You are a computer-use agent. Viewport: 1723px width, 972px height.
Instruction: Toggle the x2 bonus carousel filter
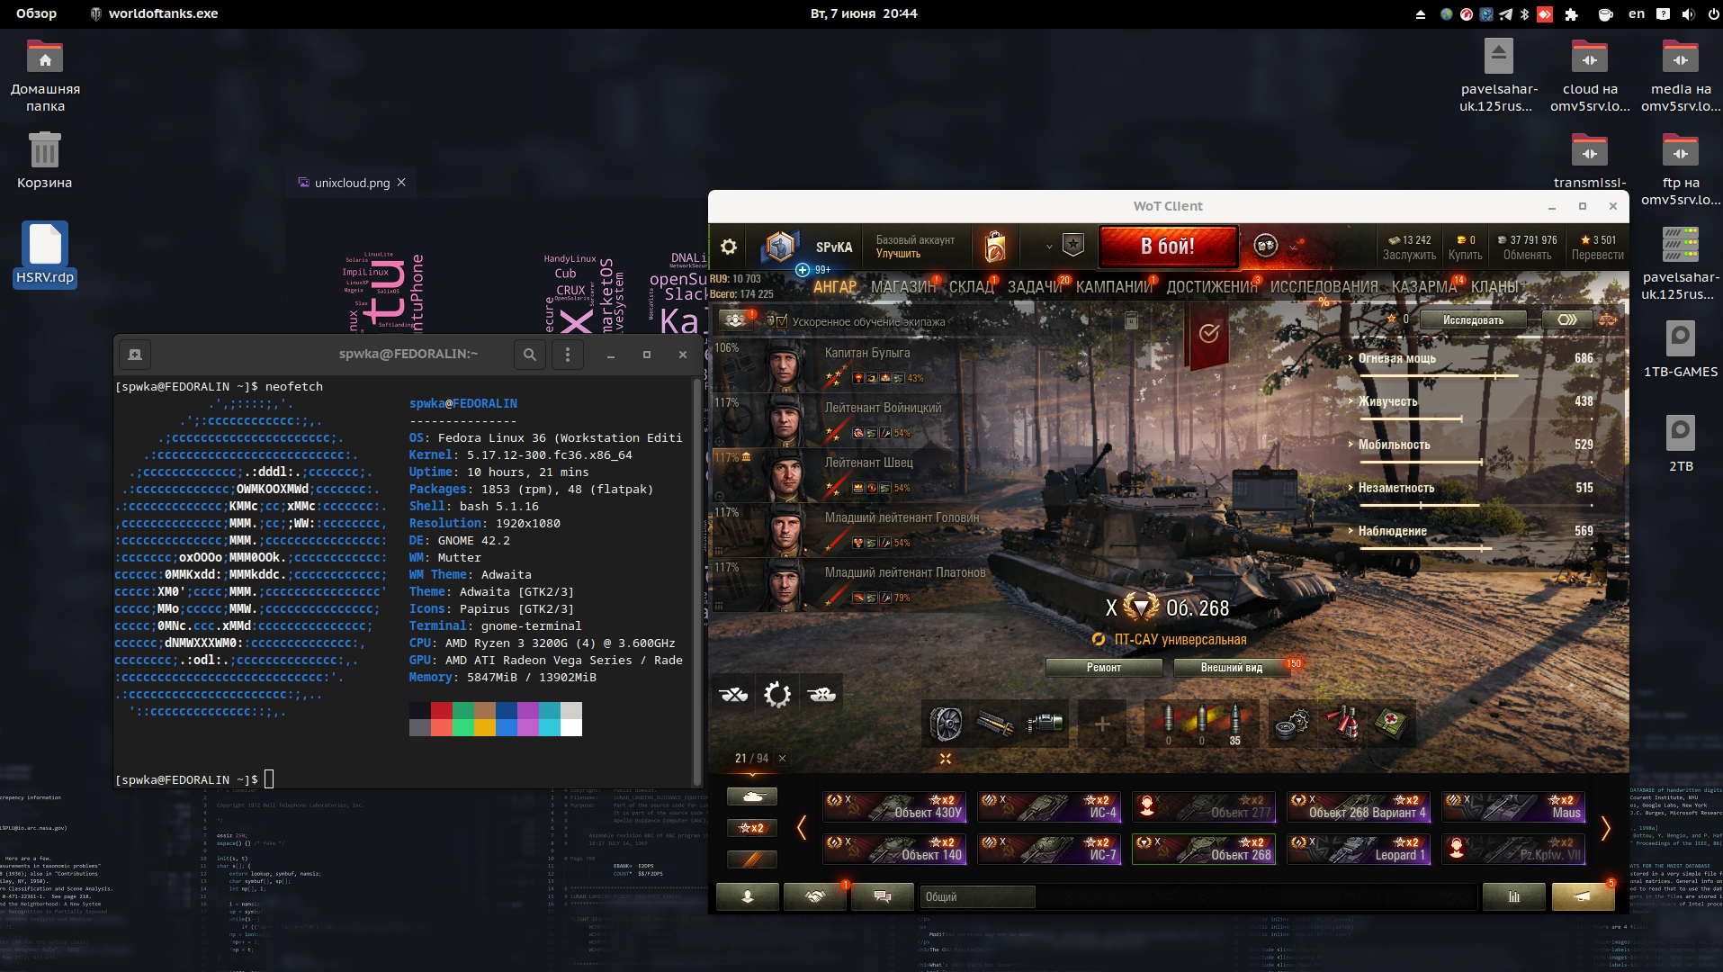(751, 828)
